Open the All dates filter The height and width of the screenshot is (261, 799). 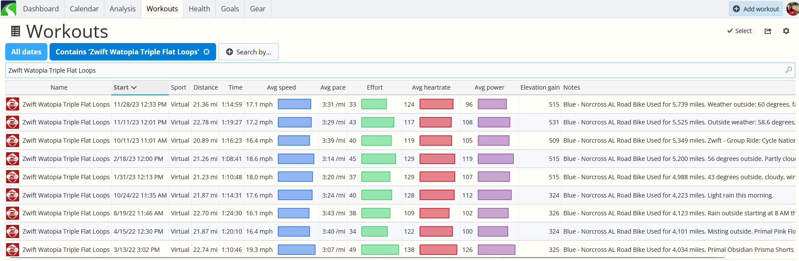[26, 52]
